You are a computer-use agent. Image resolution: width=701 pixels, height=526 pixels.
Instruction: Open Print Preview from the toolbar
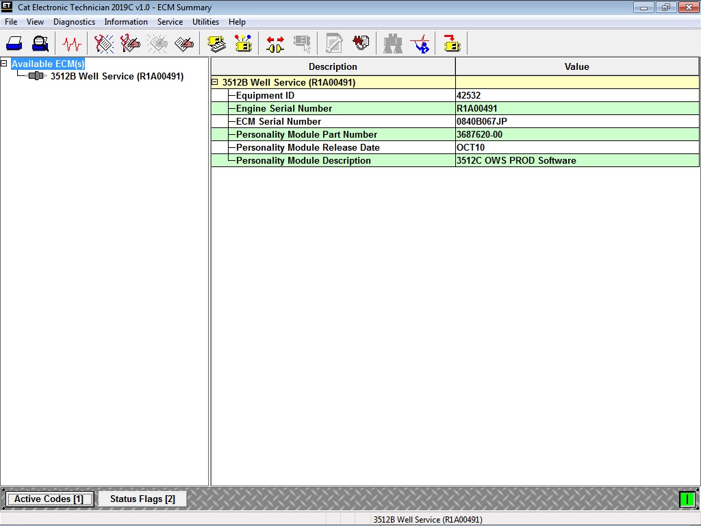pyautogui.click(x=40, y=44)
